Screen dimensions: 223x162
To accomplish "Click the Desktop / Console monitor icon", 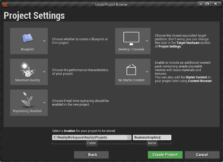I will pyautogui.click(x=131, y=38).
